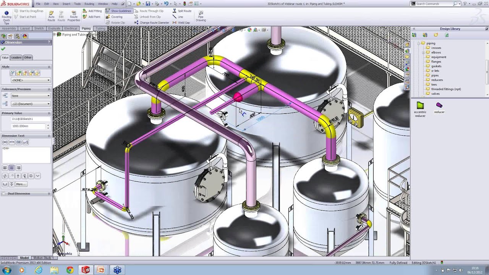Set dimension text to center justify
489x275 pixels.
point(11,168)
